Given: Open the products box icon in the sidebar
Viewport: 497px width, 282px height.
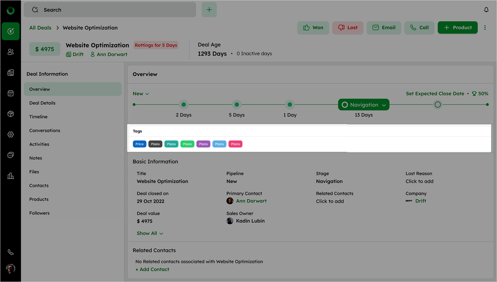Looking at the screenshot, I should pyautogui.click(x=11, y=114).
